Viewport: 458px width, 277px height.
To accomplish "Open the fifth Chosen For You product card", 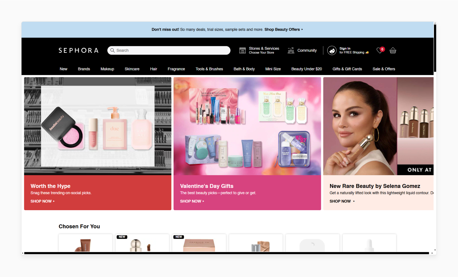I will (313, 243).
